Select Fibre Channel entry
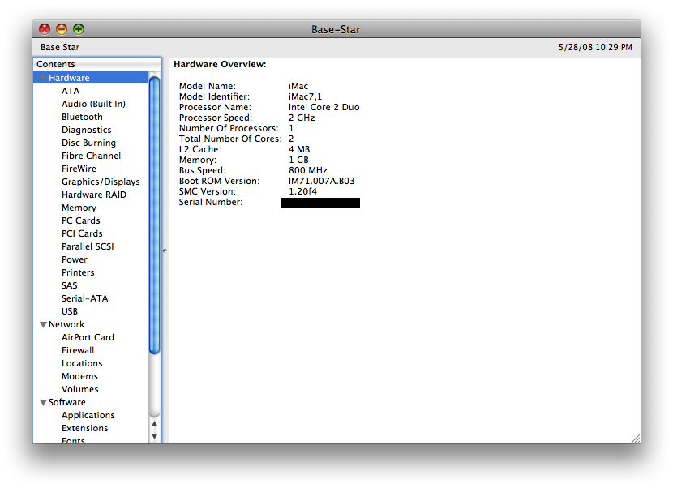 point(91,156)
